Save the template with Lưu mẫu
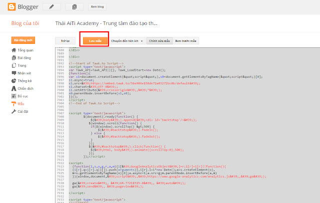320x203 pixels. tap(95, 41)
